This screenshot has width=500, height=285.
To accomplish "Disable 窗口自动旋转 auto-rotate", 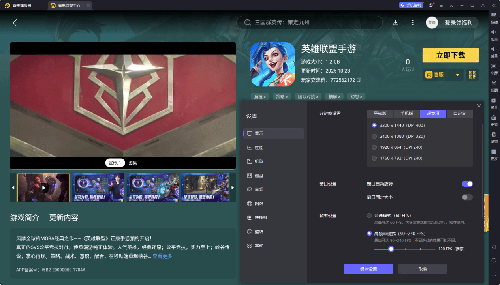I will (x=467, y=184).
